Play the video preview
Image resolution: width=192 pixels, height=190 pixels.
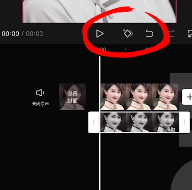100,33
